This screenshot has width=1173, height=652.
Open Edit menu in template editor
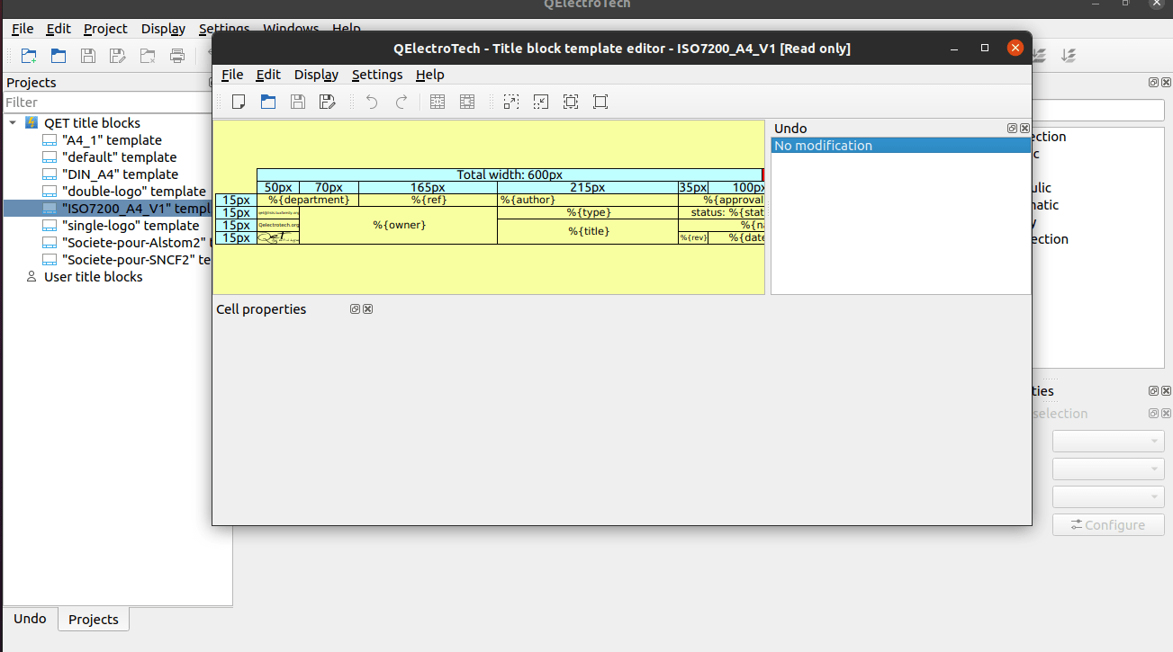point(268,75)
